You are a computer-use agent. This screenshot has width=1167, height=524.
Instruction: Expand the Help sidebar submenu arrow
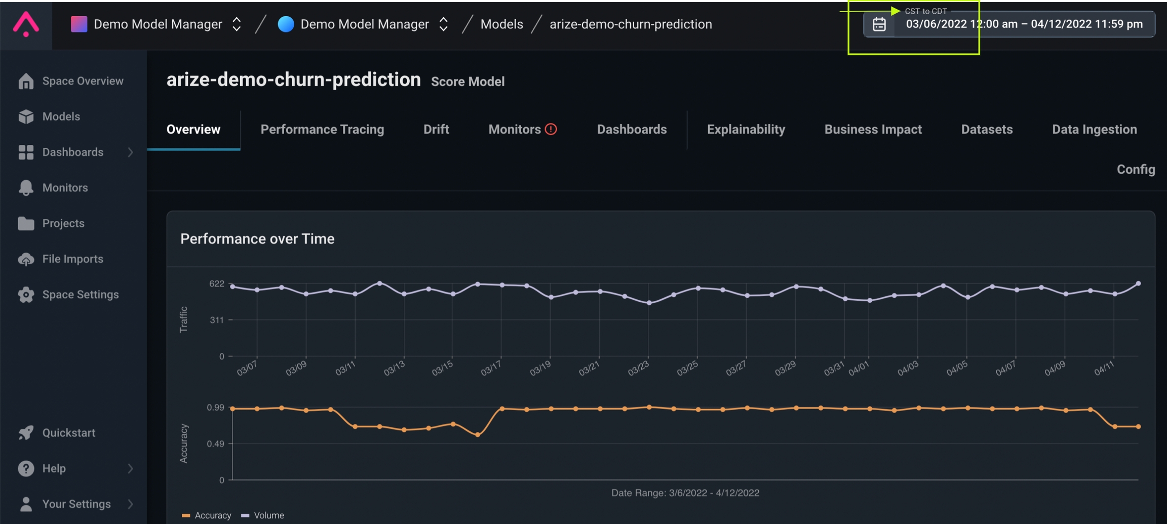tap(131, 468)
